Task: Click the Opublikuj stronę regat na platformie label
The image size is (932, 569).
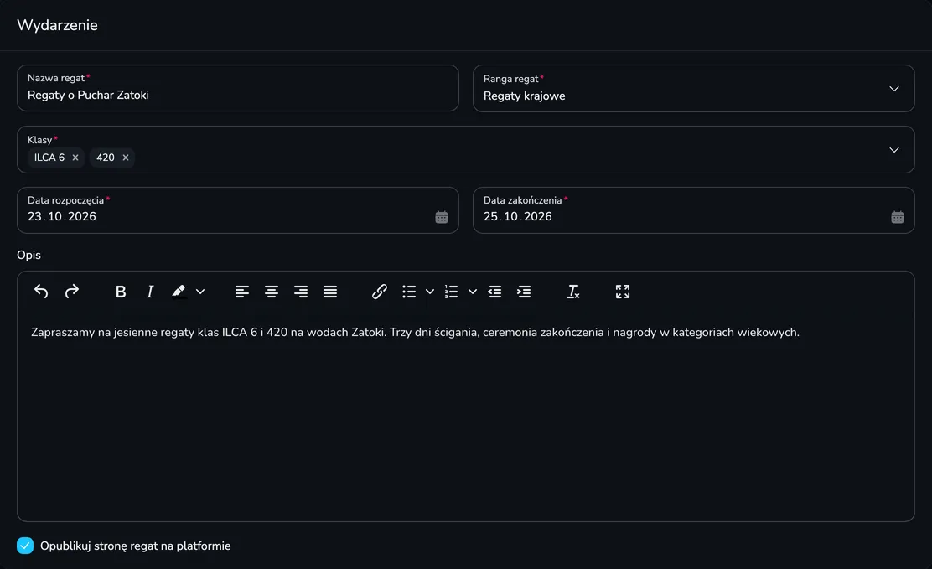Action: point(136,546)
